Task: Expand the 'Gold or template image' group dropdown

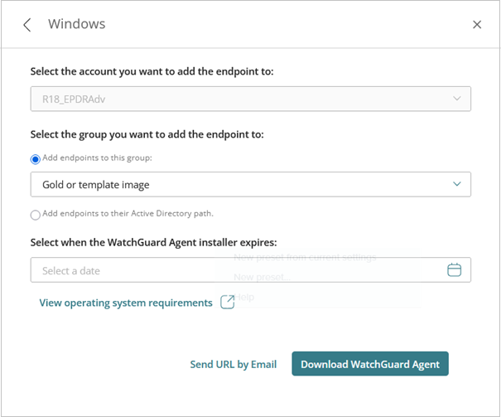Action: click(250, 184)
